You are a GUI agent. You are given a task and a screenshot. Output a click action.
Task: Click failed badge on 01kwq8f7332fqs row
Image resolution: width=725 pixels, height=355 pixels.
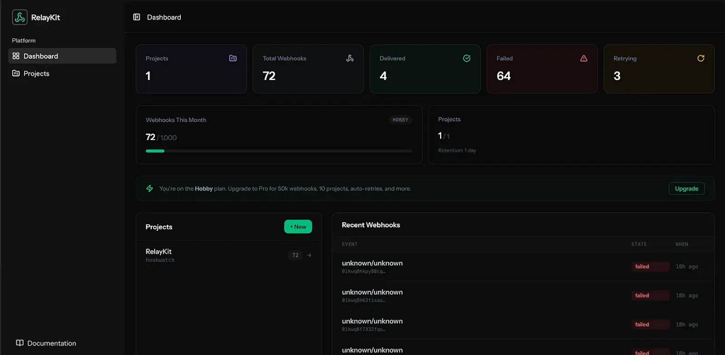click(650, 325)
